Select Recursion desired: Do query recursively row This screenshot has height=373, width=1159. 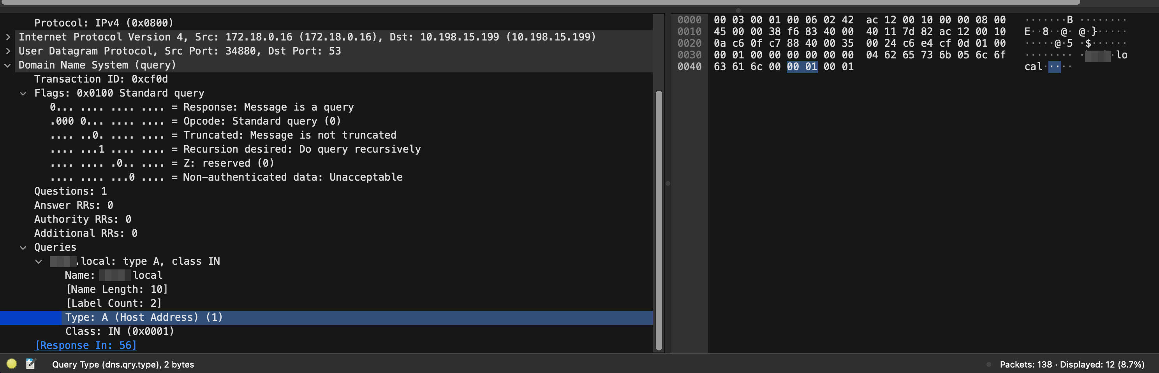click(326, 149)
